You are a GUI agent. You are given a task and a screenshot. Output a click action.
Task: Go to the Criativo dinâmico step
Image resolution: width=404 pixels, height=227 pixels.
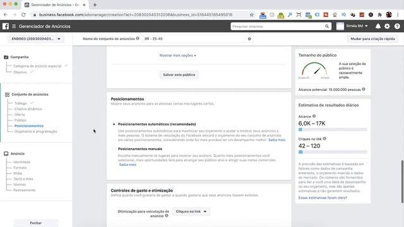(x=28, y=109)
